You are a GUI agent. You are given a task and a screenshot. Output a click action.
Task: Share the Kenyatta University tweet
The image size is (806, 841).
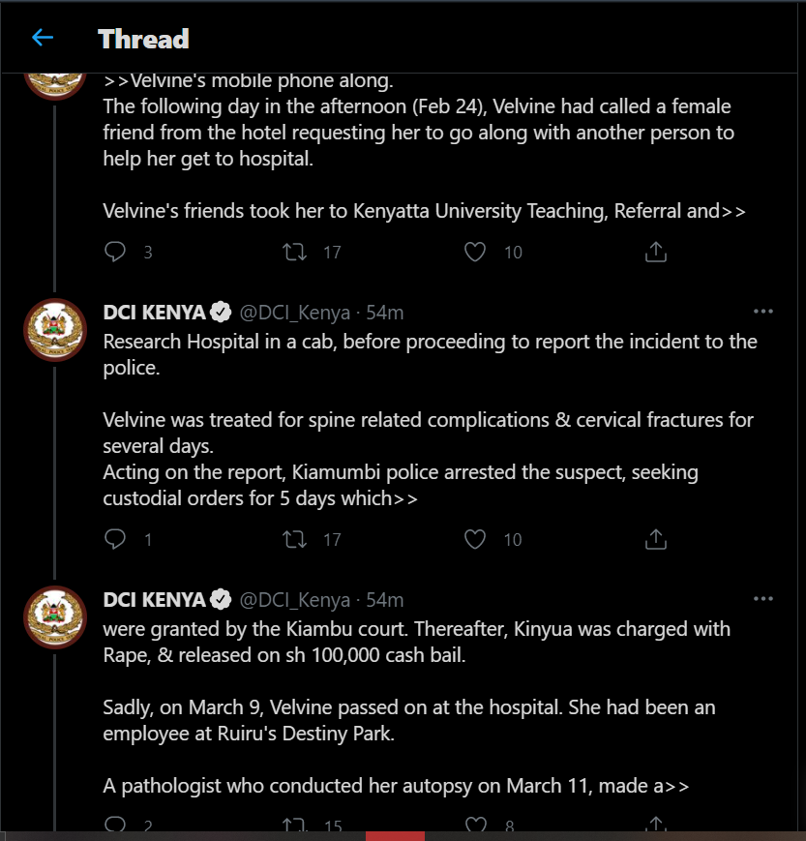click(655, 252)
